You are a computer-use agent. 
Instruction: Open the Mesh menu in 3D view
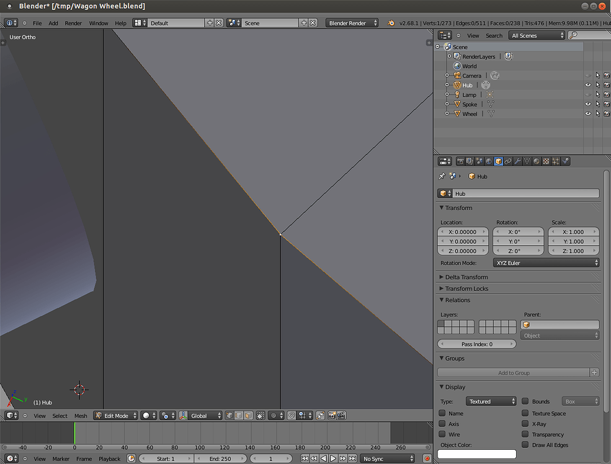(81, 416)
